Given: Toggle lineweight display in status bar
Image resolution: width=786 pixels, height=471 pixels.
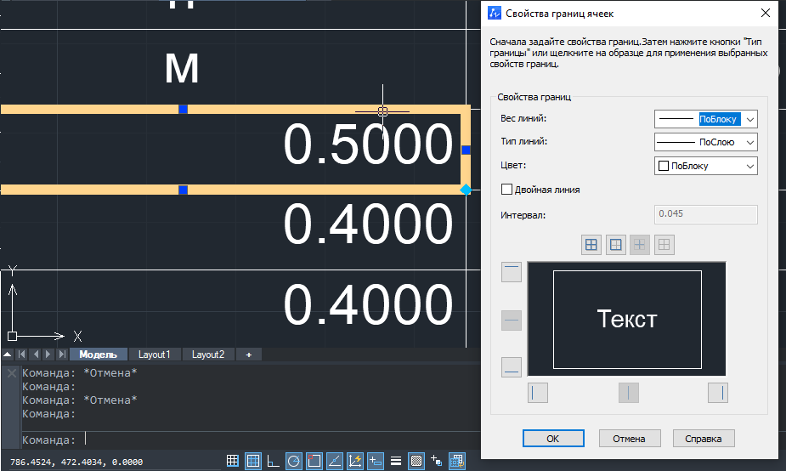Looking at the screenshot, I should coord(396,461).
